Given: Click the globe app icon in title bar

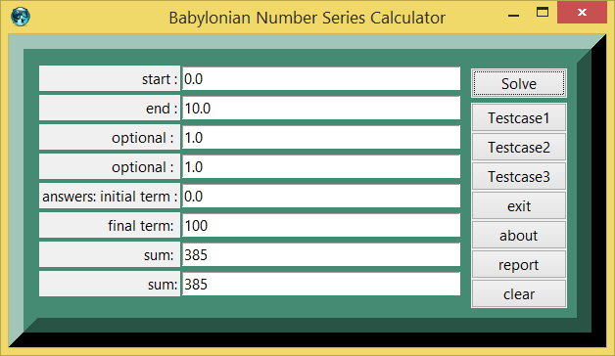Looking at the screenshot, I should 20,17.
